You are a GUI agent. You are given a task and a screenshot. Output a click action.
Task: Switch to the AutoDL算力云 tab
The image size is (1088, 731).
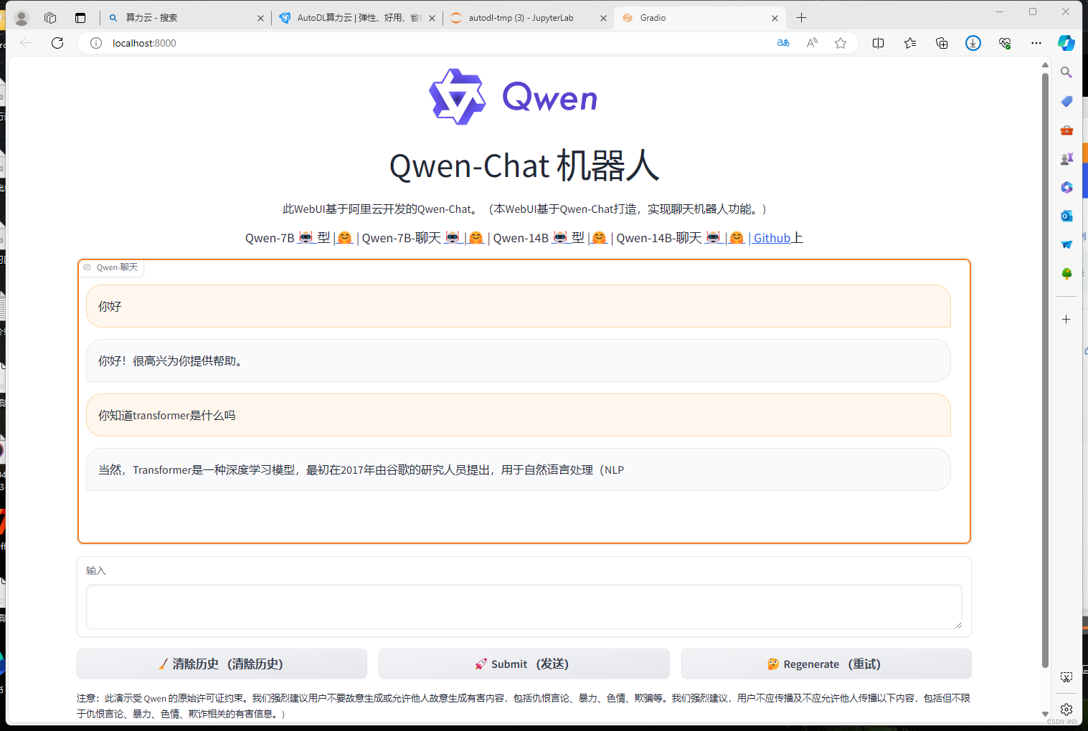click(x=357, y=18)
